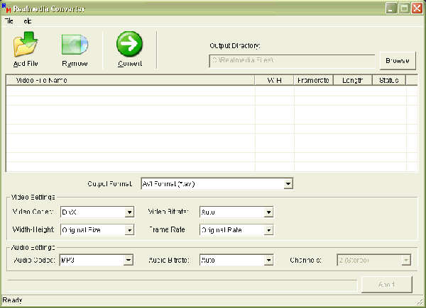Click the Browse button for the output directory
Image resolution: width=426 pixels, height=308 pixels.
(398, 61)
